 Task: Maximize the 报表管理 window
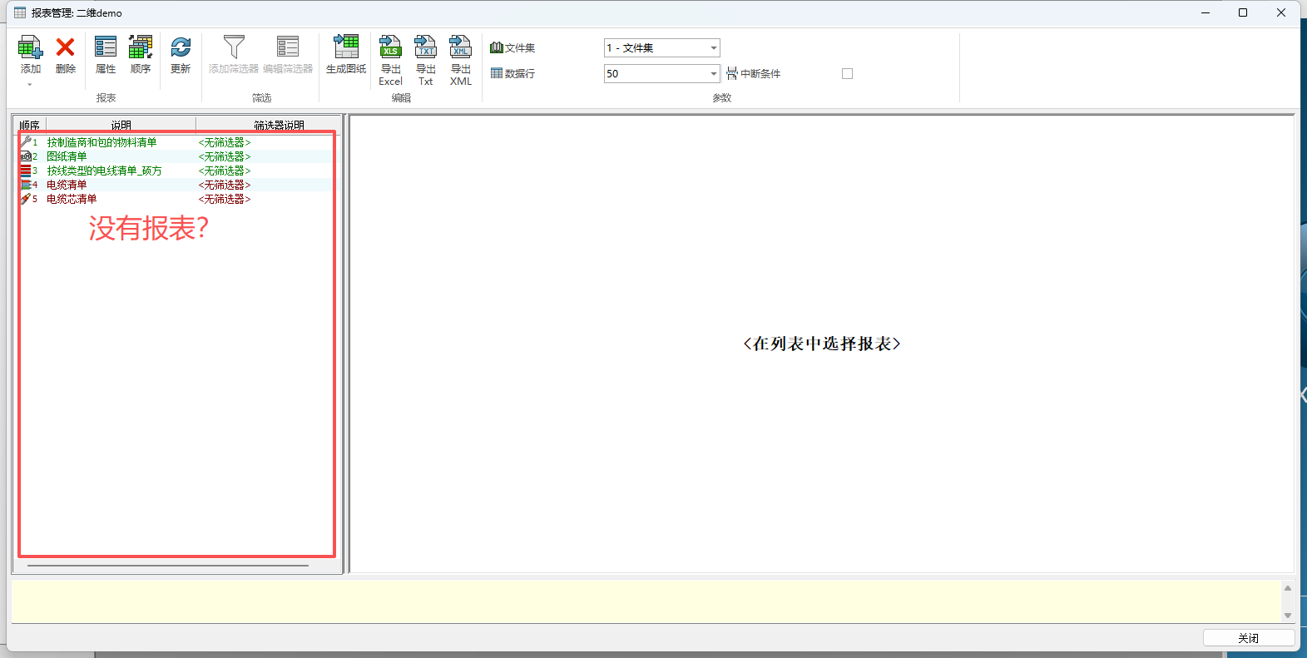[1243, 12]
